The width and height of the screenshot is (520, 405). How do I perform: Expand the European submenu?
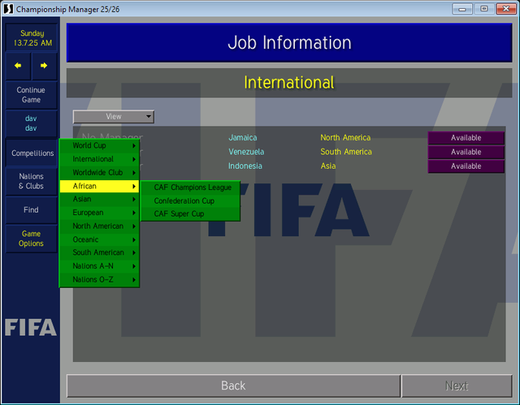click(99, 213)
